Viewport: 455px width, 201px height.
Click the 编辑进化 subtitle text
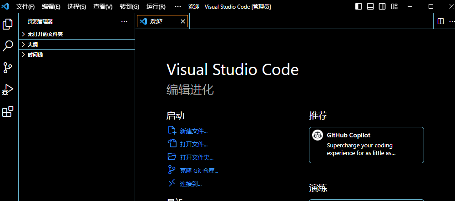pos(190,90)
